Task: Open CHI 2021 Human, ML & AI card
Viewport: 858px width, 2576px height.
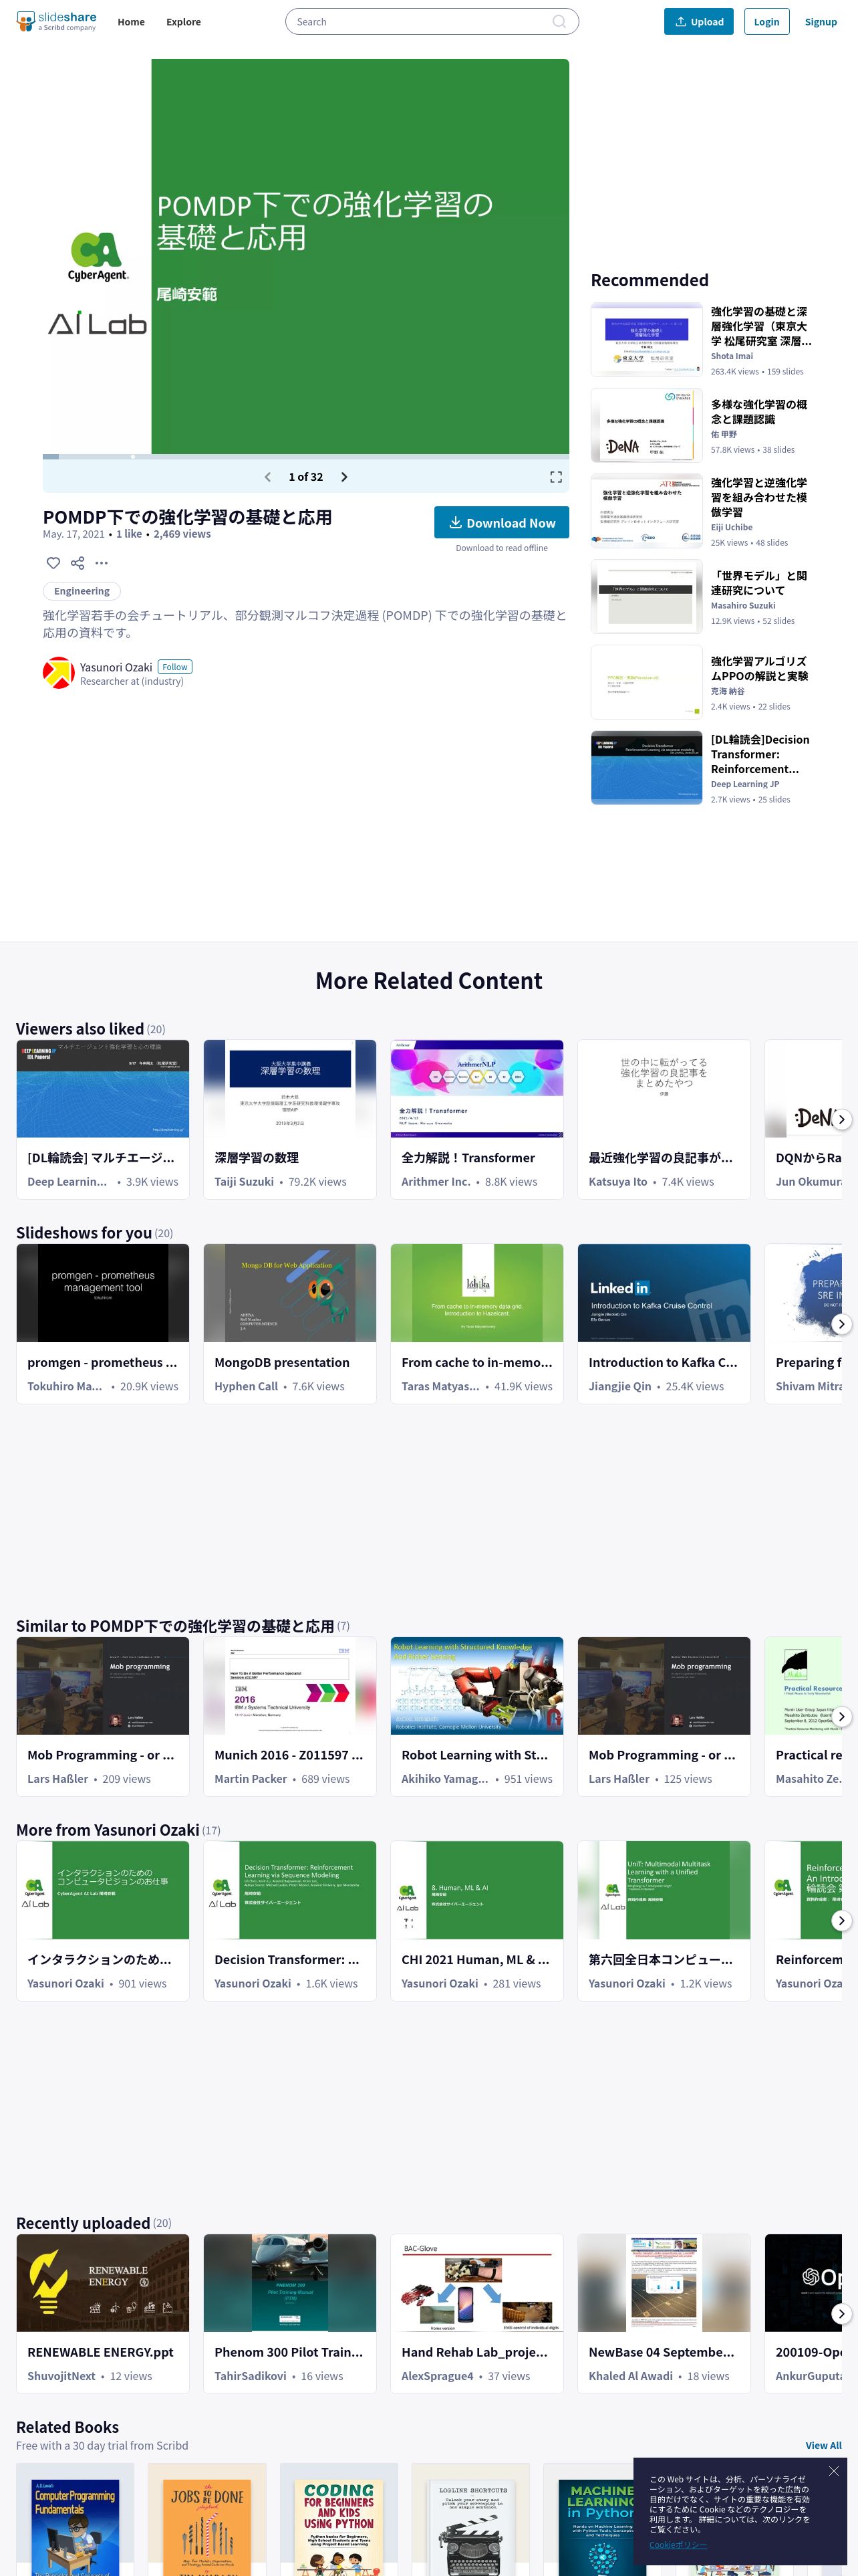Action: point(476,1920)
